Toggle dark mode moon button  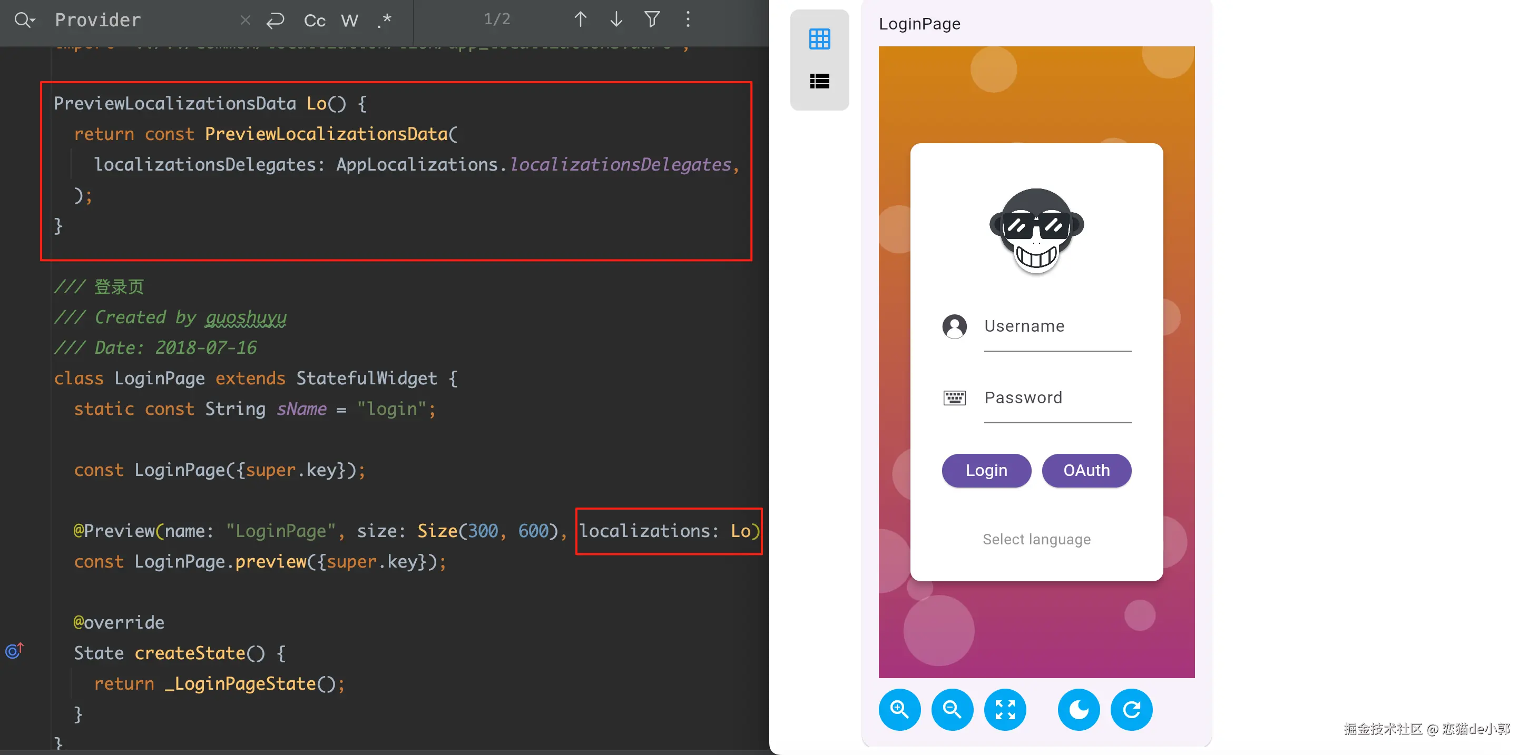tap(1079, 709)
